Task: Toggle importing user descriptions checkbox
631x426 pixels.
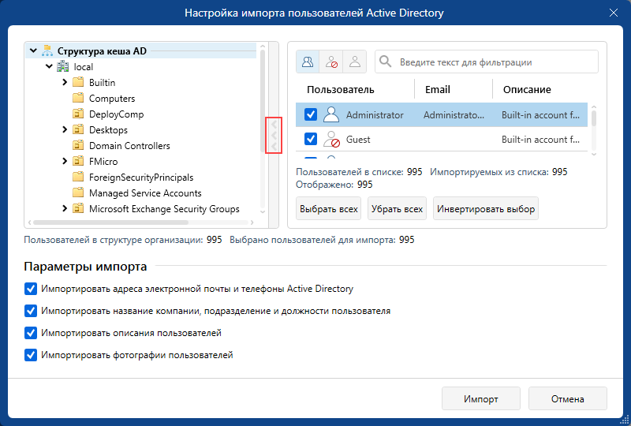Action: (31, 333)
